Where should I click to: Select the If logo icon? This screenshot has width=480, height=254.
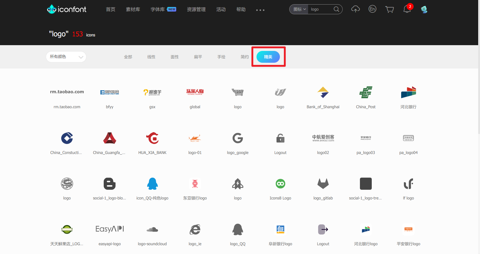tap(408, 184)
